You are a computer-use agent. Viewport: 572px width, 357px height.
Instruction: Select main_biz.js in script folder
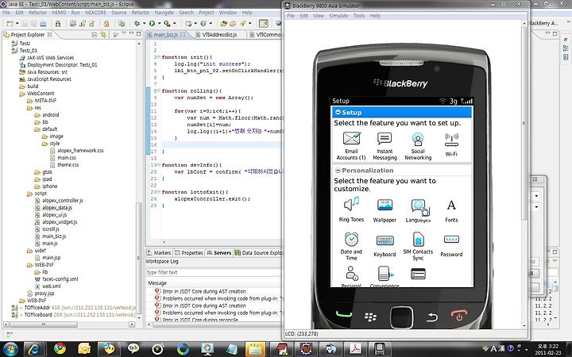click(54, 236)
